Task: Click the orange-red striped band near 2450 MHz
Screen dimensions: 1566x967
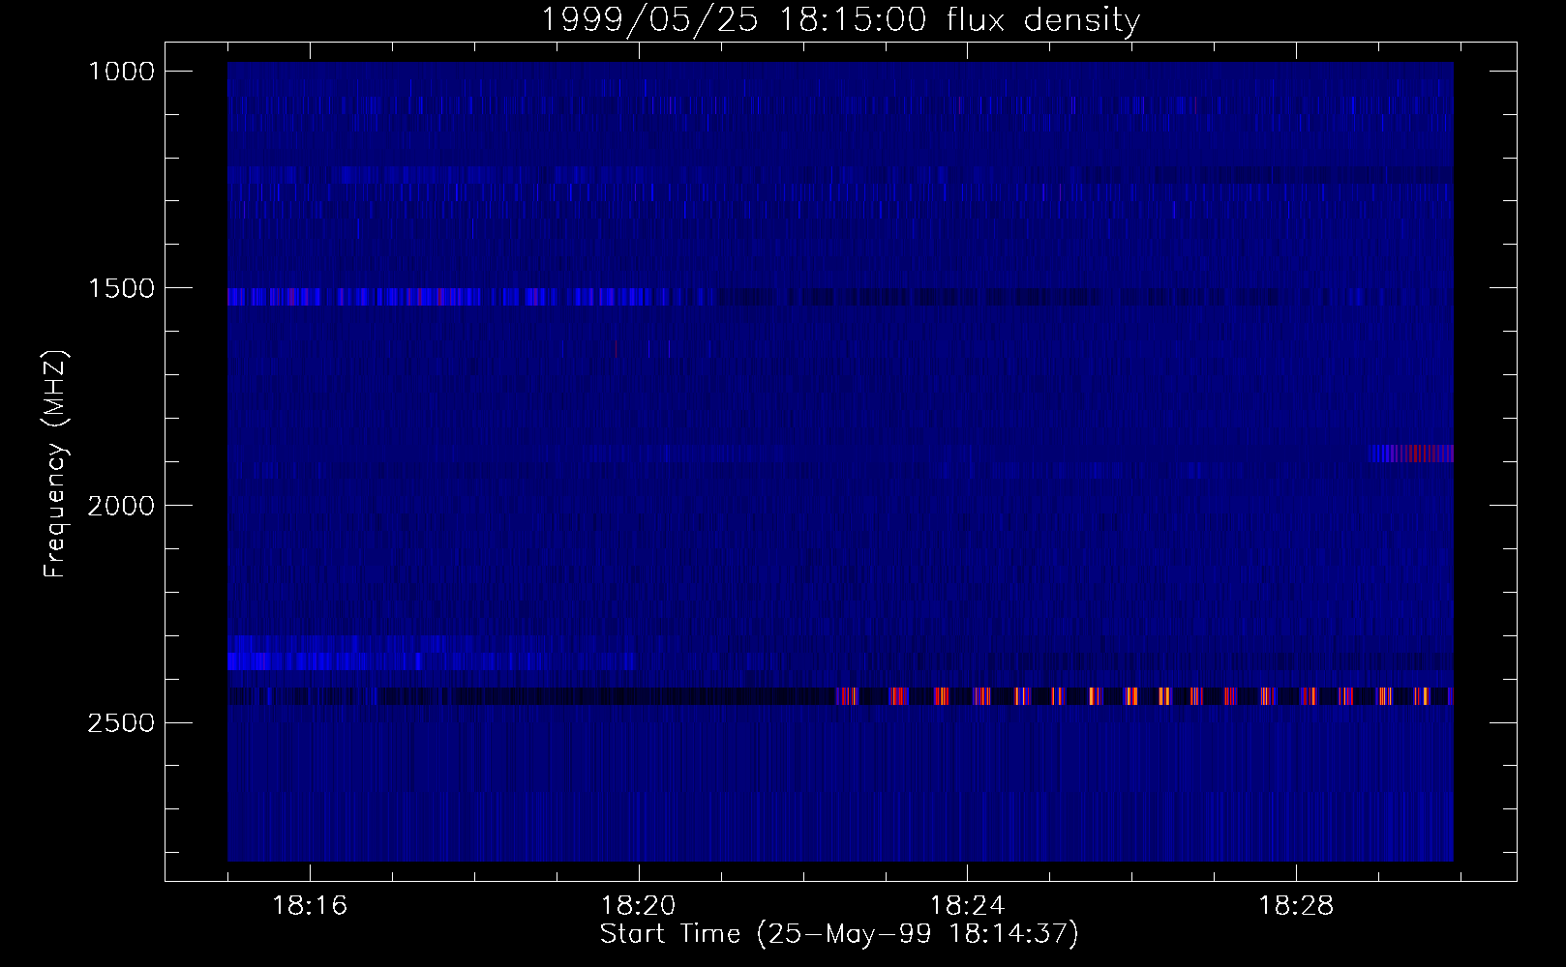Action: pyautogui.click(x=1144, y=696)
